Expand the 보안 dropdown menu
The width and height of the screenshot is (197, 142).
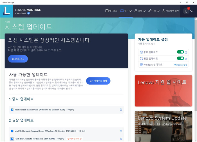click(140, 11)
